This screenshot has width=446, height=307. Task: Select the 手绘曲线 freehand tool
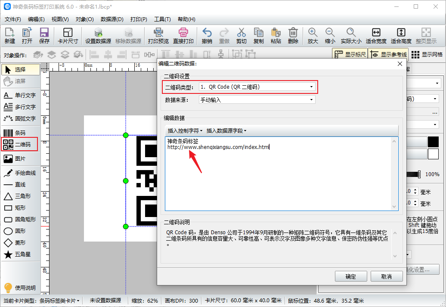[x=21, y=173]
